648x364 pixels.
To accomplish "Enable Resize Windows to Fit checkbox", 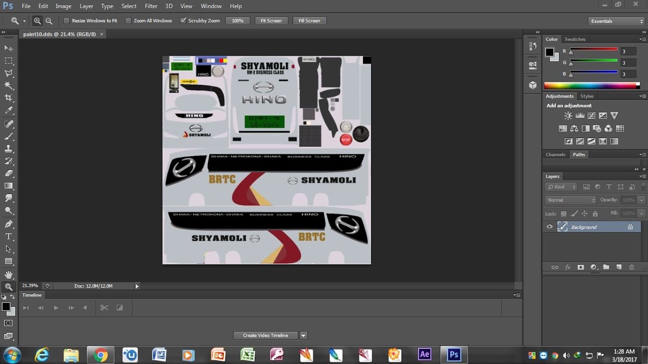I will point(66,21).
